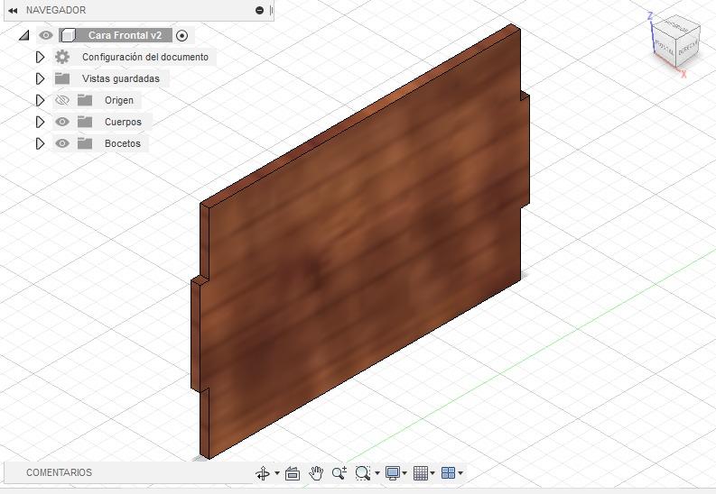This screenshot has height=494, width=716.
Task: Hide the Bocetos folder via eye icon
Action: (x=62, y=143)
